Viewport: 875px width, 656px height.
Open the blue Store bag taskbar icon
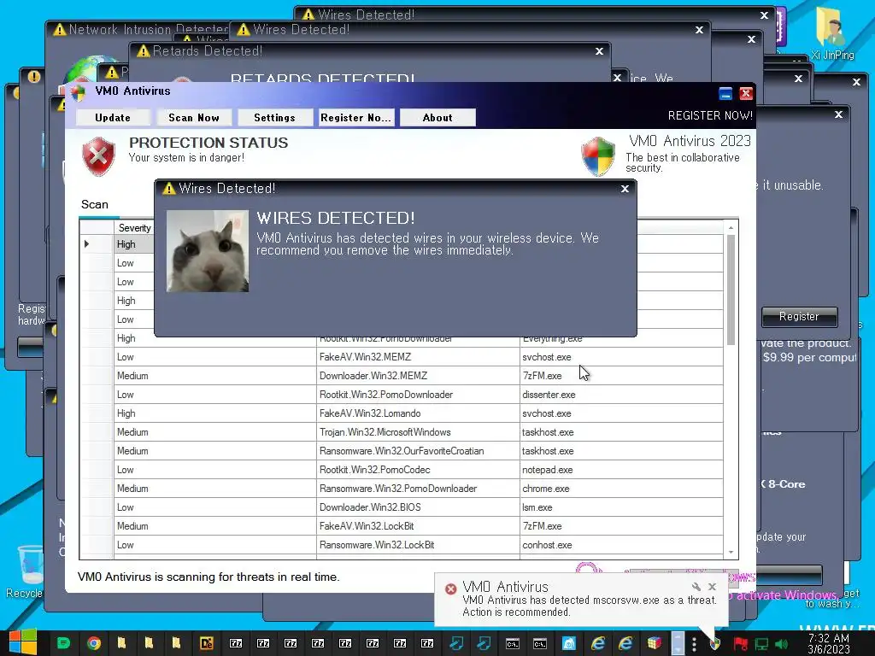point(568,643)
